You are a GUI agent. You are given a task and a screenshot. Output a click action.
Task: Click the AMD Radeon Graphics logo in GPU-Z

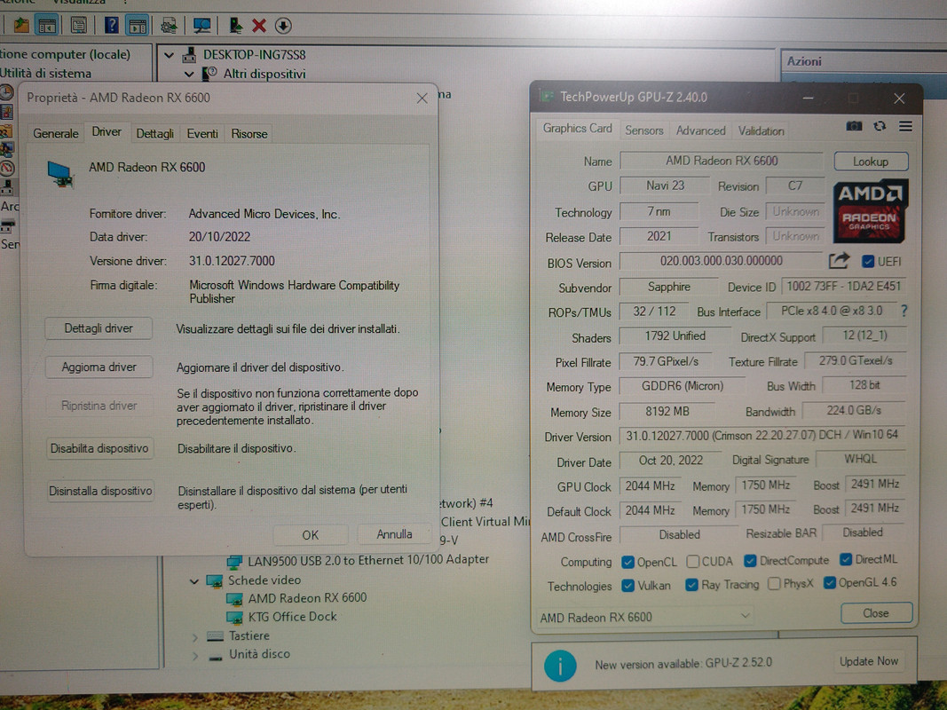tap(870, 211)
